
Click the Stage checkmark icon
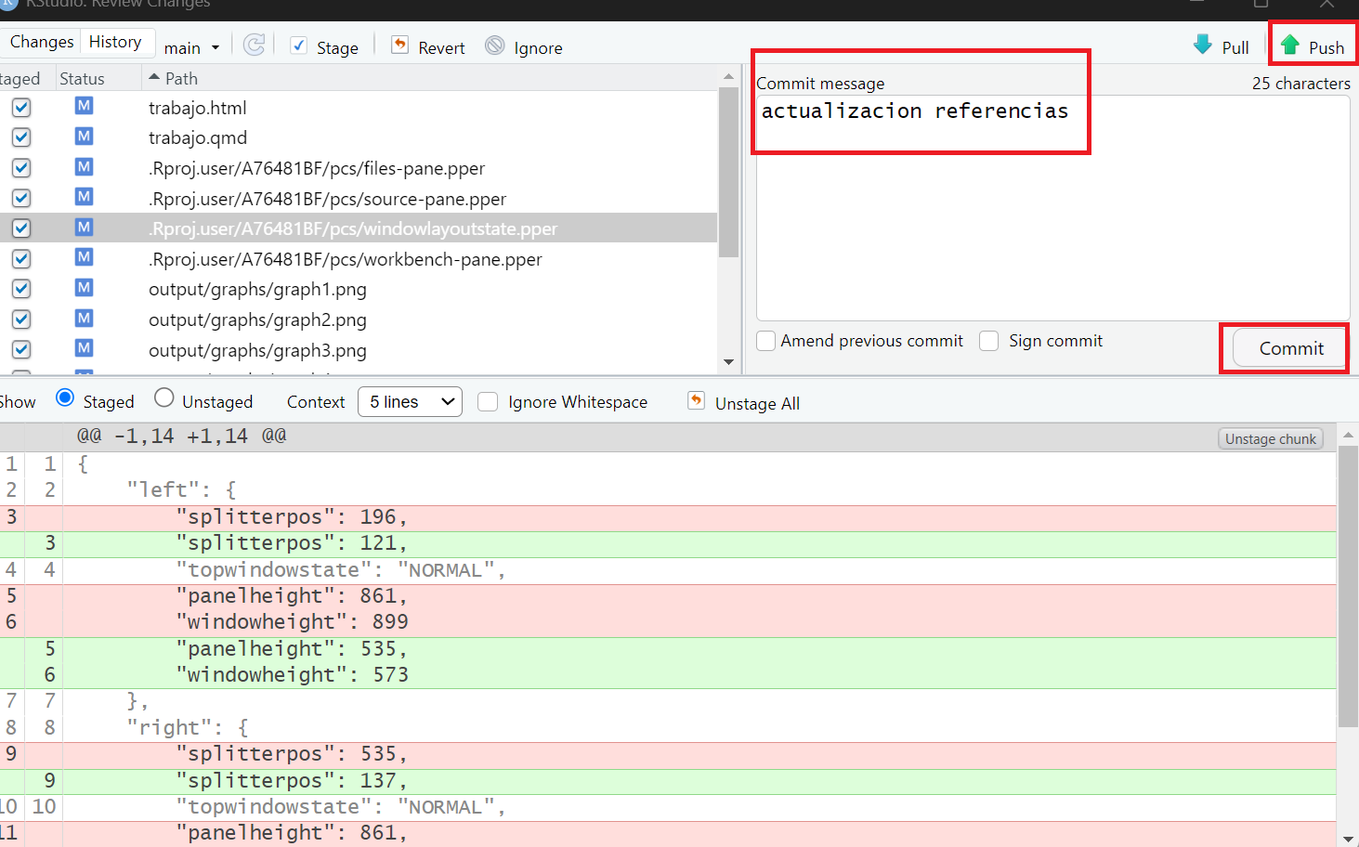pyautogui.click(x=299, y=46)
